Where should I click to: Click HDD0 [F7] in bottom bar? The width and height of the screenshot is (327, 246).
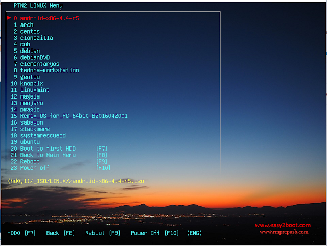(x=21, y=233)
